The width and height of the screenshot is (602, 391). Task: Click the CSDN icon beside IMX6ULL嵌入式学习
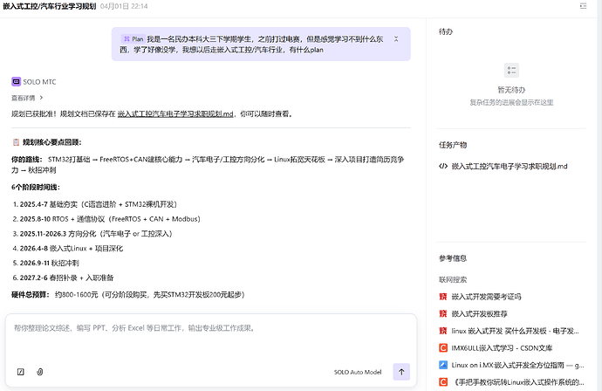pos(443,348)
